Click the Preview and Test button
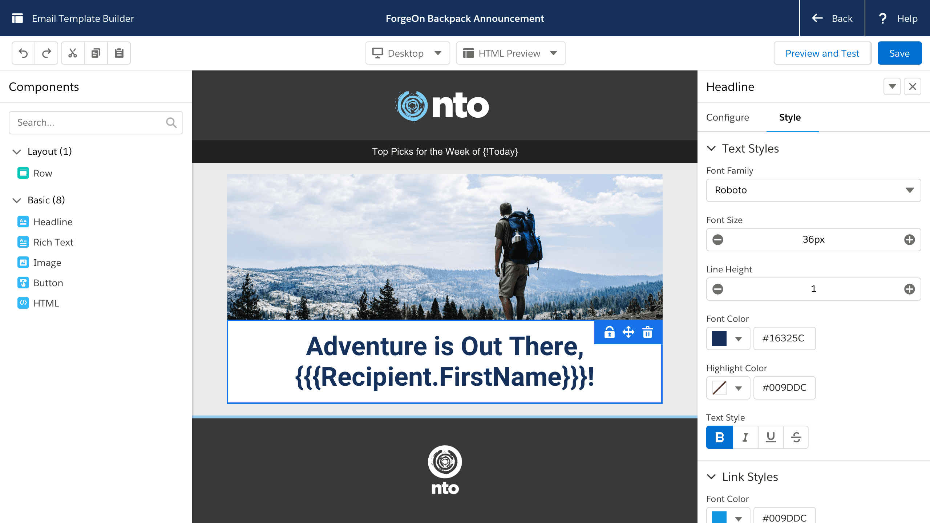 tap(822, 53)
